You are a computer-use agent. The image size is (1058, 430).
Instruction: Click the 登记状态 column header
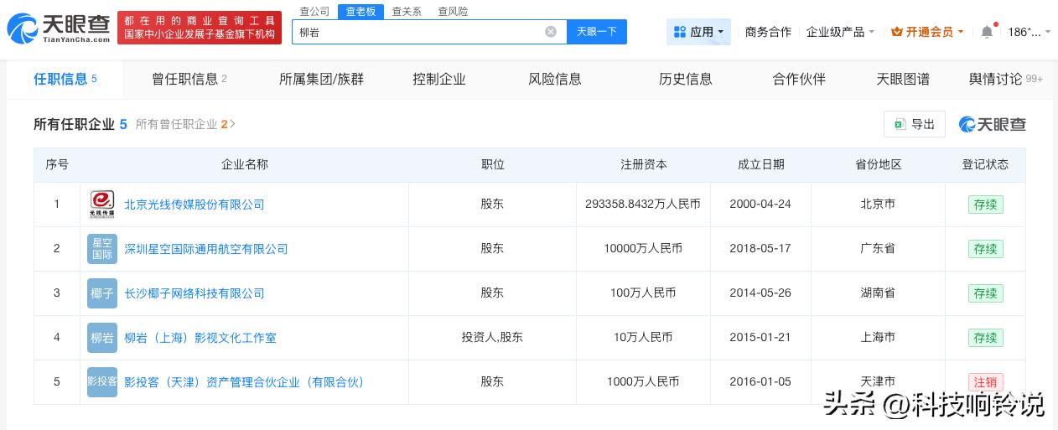[x=985, y=164]
